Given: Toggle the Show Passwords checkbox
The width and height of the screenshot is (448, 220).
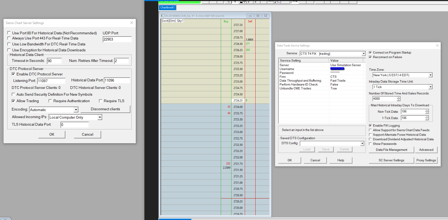Looking at the screenshot, I should (370, 144).
